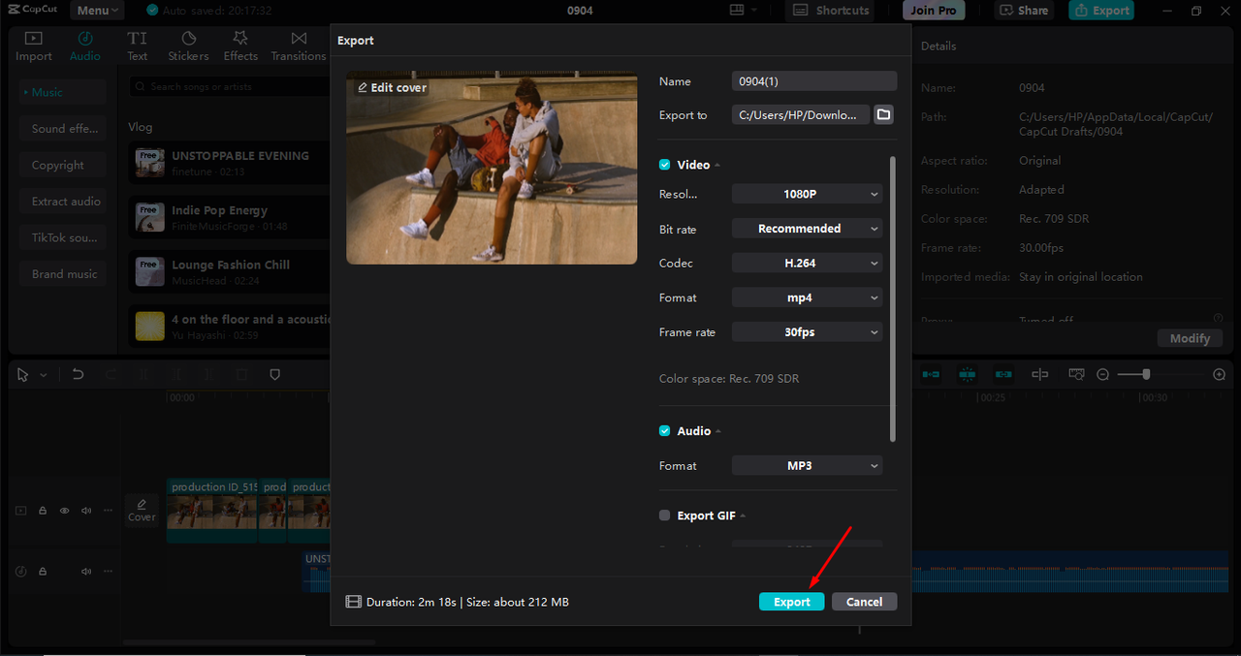This screenshot has width=1241, height=656.
Task: Click the Text tool icon
Action: (138, 39)
